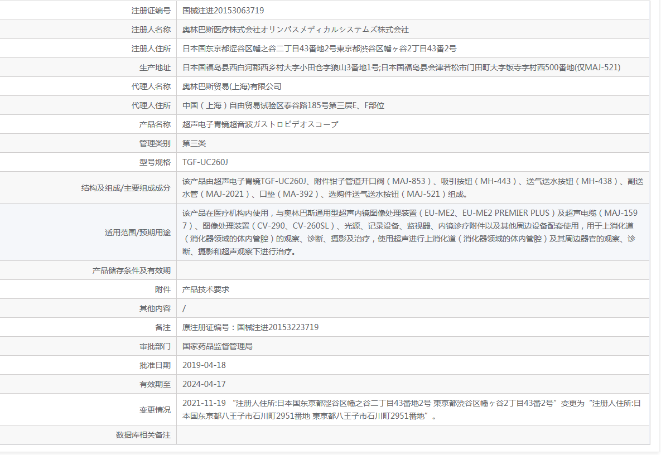The image size is (661, 455).
Task: Open the 产品技术要求 attachment
Action: click(x=206, y=289)
